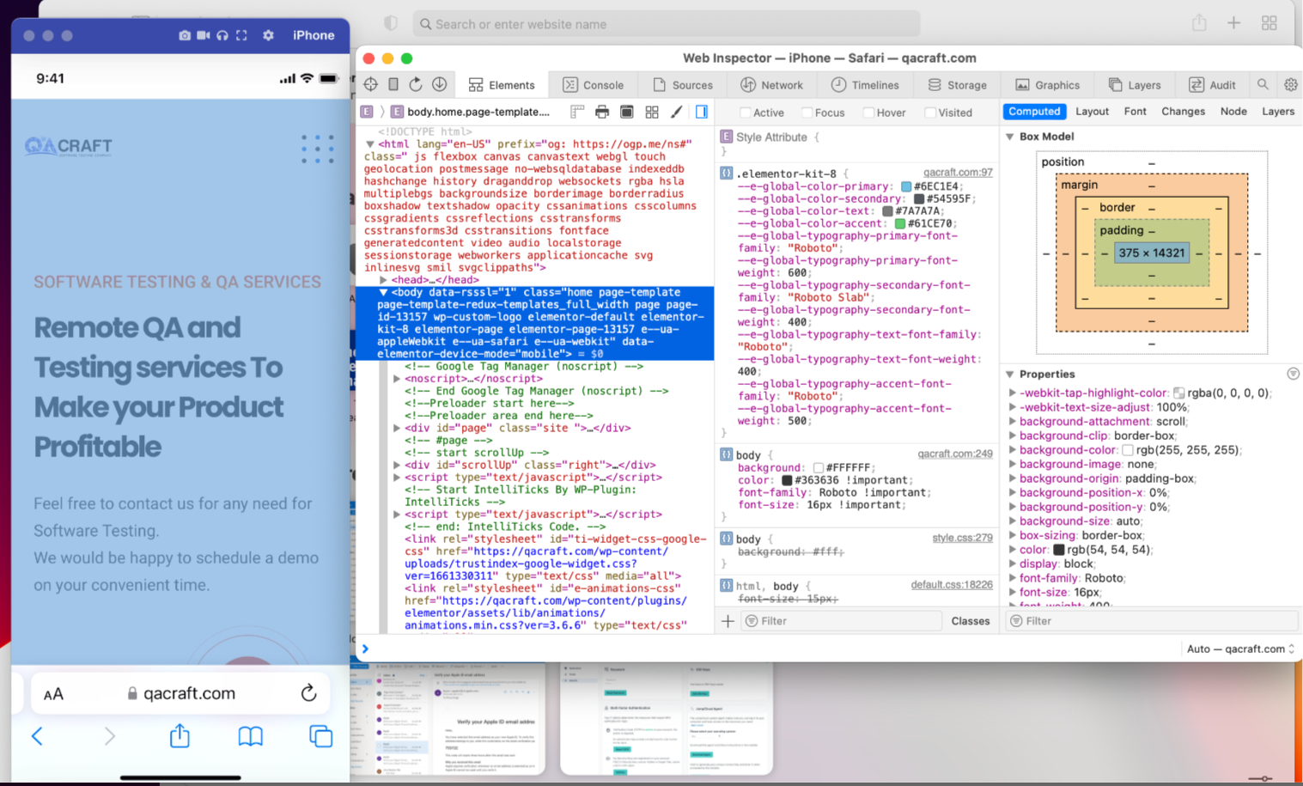This screenshot has width=1303, height=786.
Task: Expand the noscript element node
Action: [x=397, y=379]
